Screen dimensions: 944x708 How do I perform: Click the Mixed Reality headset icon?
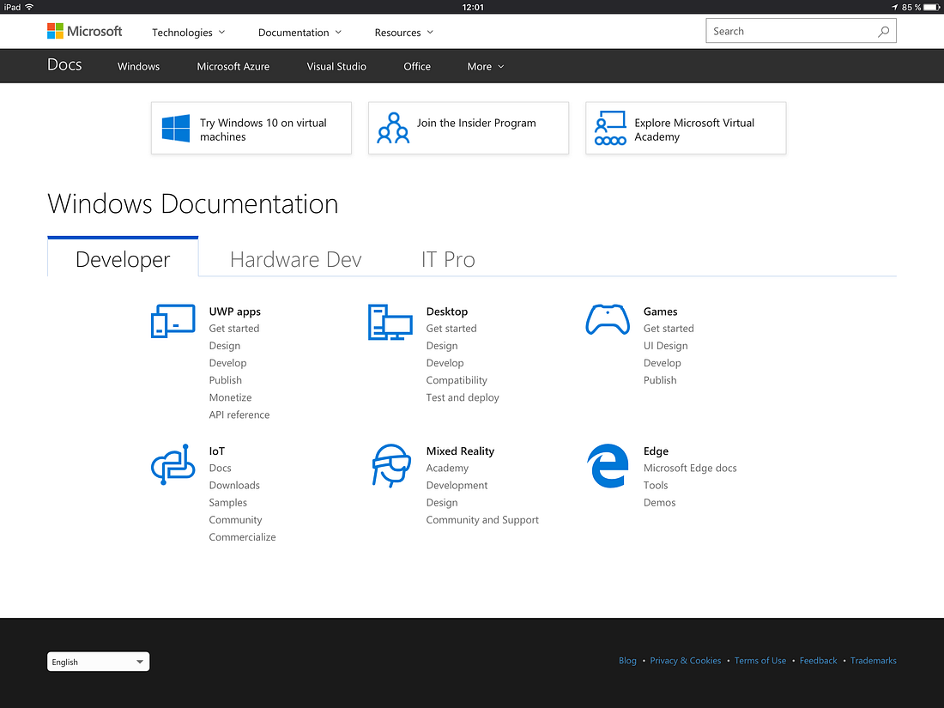pyautogui.click(x=390, y=466)
